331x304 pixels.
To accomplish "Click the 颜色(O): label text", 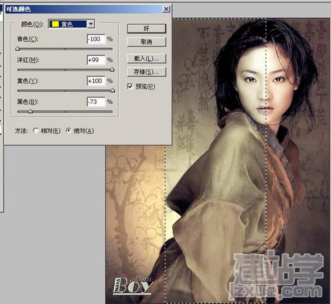I will click(x=32, y=24).
